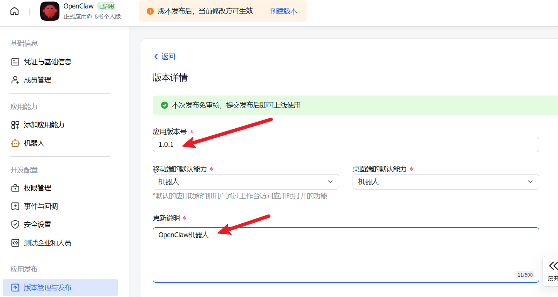
Task: Click the green check icon in notice
Action: coord(164,105)
